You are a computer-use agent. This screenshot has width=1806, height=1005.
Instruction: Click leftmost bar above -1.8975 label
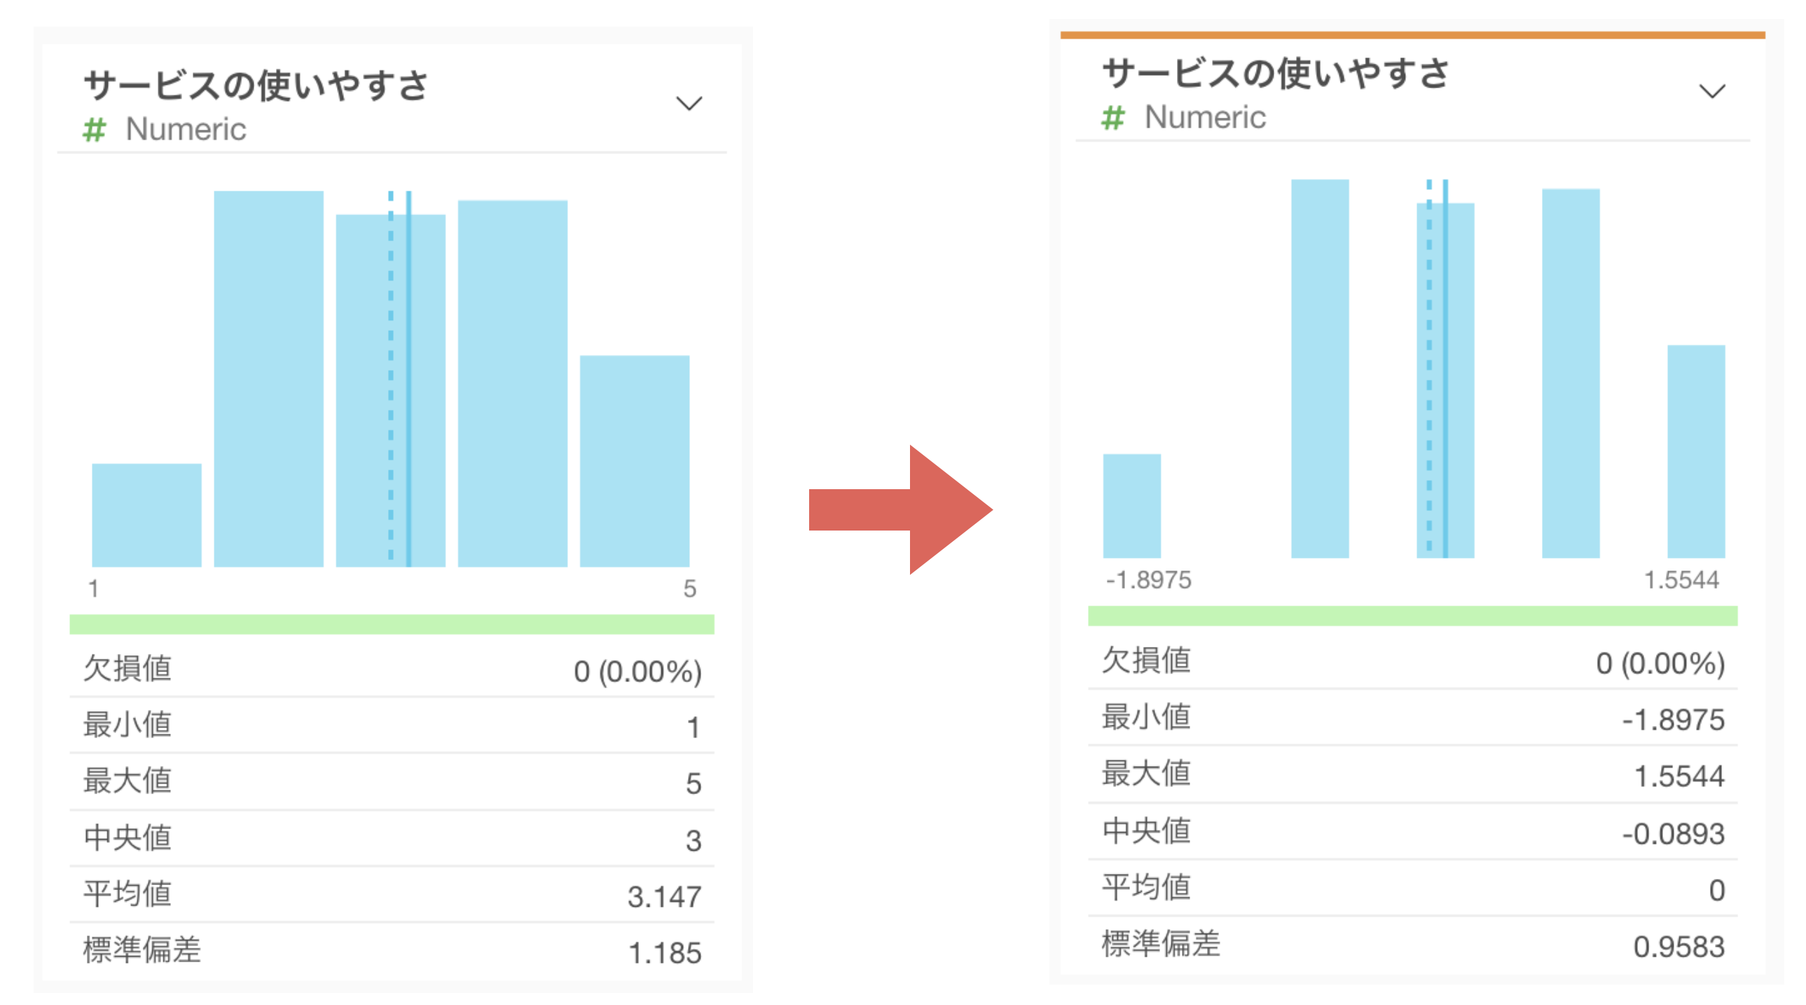pyautogui.click(x=1131, y=506)
